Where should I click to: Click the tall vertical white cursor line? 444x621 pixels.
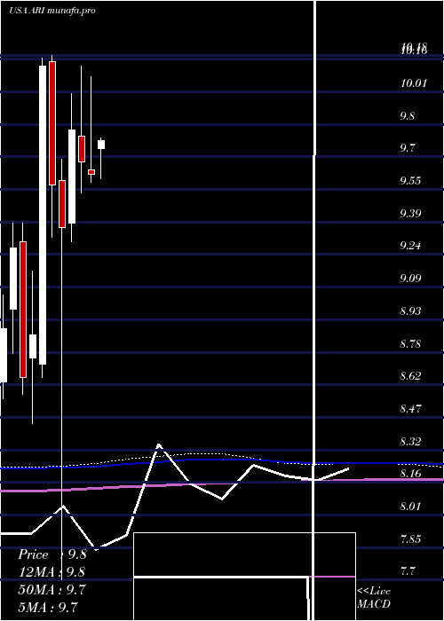point(314,310)
